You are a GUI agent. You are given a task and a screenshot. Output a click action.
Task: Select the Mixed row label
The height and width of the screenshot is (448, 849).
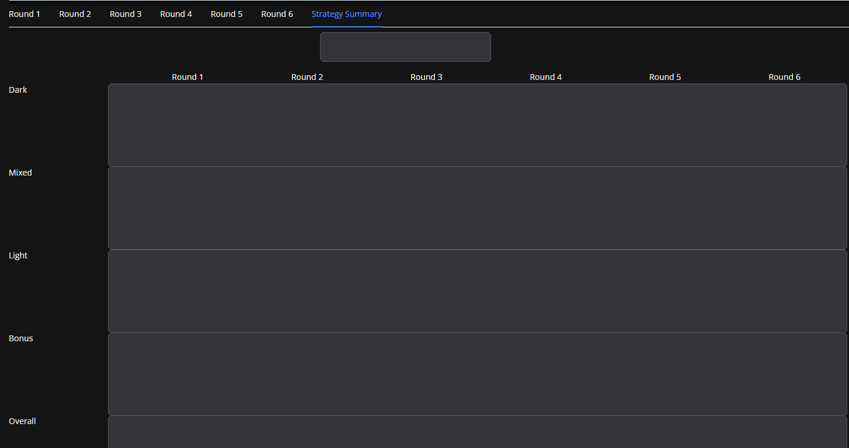click(20, 173)
